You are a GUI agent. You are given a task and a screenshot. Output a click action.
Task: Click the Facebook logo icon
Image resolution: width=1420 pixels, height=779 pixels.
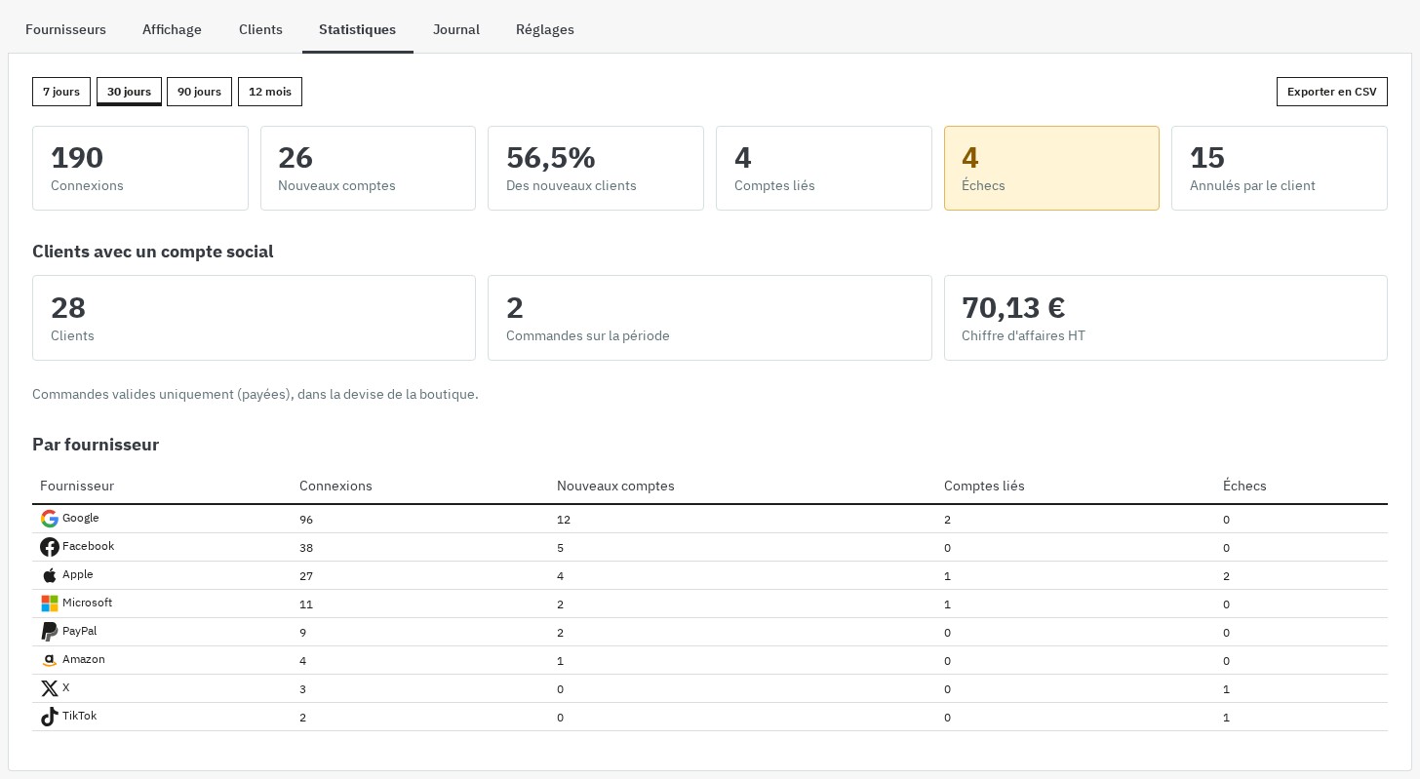point(50,547)
